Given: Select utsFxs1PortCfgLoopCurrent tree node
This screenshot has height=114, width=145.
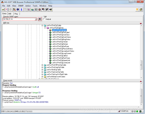Looking at the screenshot, I should pyautogui.click(x=62, y=53).
